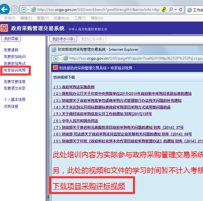Open the search dropdown arrow beside magnifier
Image resolution: width=203 pixels, height=201 pixels.
click(x=176, y=9)
